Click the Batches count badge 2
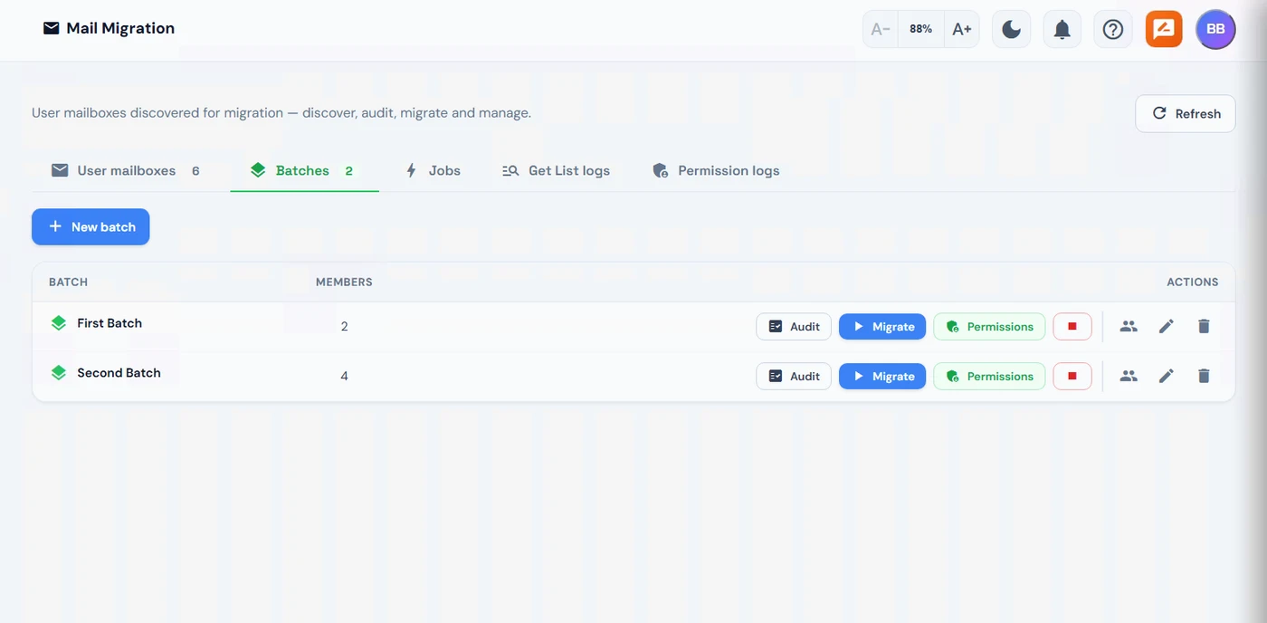Screen dimensions: 1267x623 349,170
